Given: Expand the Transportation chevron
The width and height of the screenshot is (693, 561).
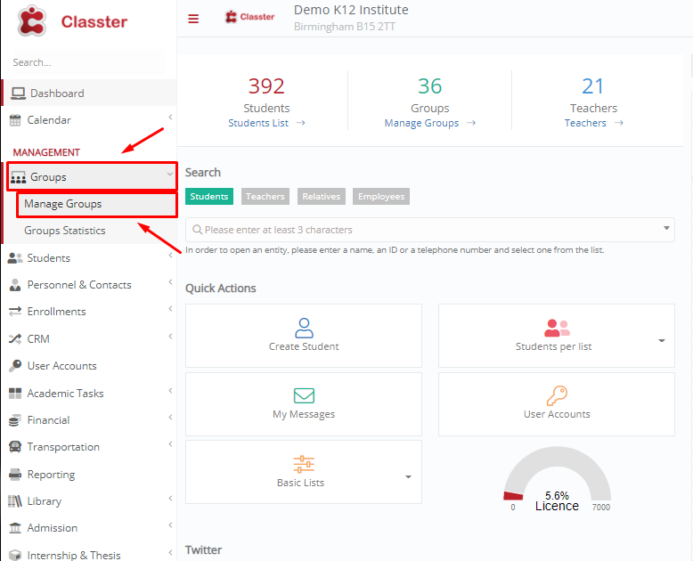Looking at the screenshot, I should coord(170,444).
